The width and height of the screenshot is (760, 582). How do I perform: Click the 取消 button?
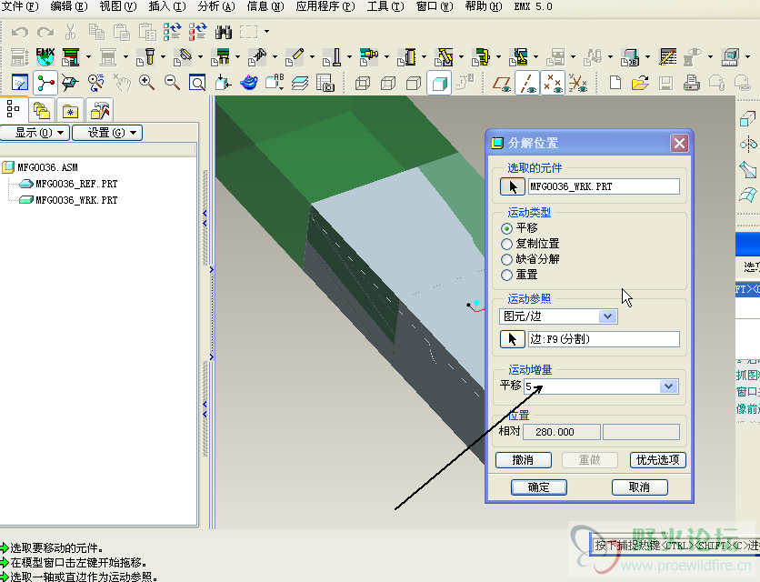639,487
